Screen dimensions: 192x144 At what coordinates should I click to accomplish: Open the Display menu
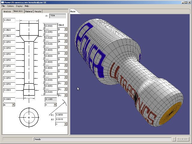coord(19,6)
